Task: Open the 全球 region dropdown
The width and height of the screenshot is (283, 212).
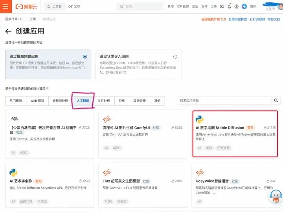Action: click(74, 7)
